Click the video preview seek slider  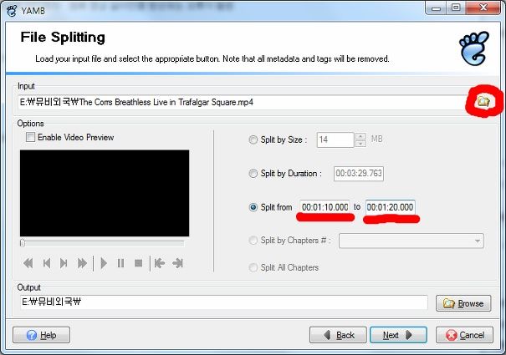[103, 243]
